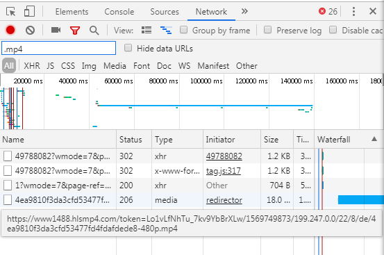This screenshot has height=255, width=384.
Task: Toggle Waterfall sort direction arrow
Action: [374, 139]
